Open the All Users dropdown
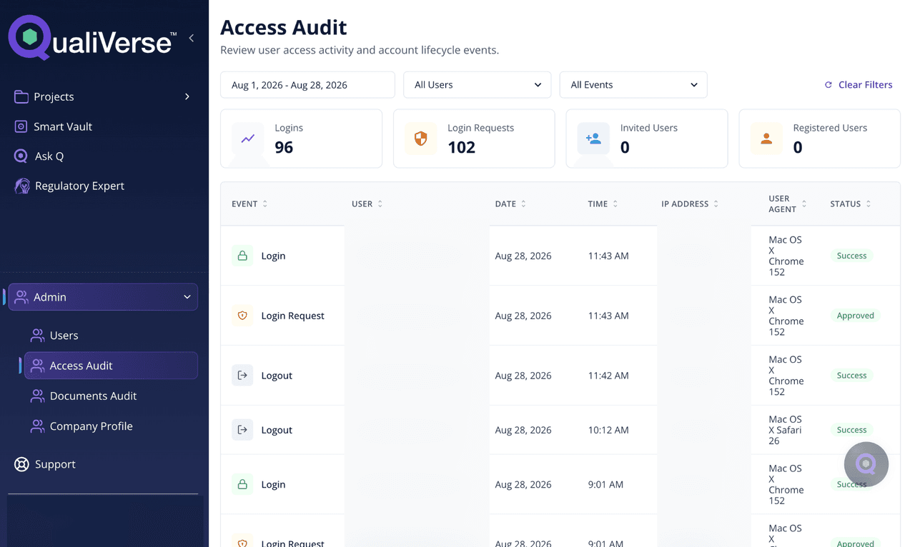Image resolution: width=915 pixels, height=547 pixels. tap(478, 84)
